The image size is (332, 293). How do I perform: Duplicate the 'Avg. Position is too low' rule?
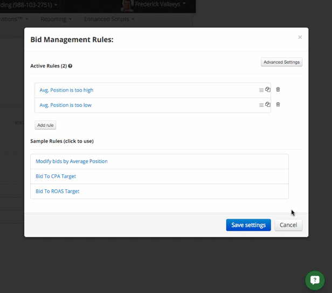click(268, 105)
